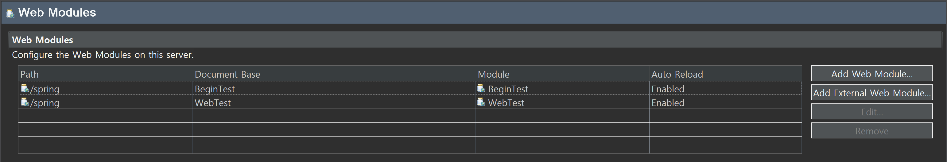The image size is (947, 162).
Task: Click Enabled auto reload for BeginTest
Action: (x=668, y=89)
